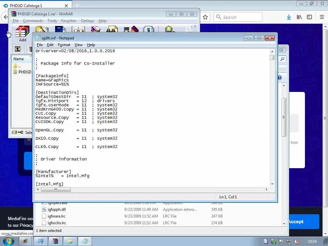Click Notepad scroll up arrow
This screenshot has width=328, height=246.
click(272, 51)
